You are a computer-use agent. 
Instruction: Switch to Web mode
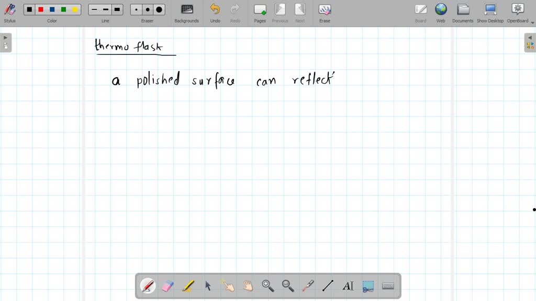coord(441,13)
